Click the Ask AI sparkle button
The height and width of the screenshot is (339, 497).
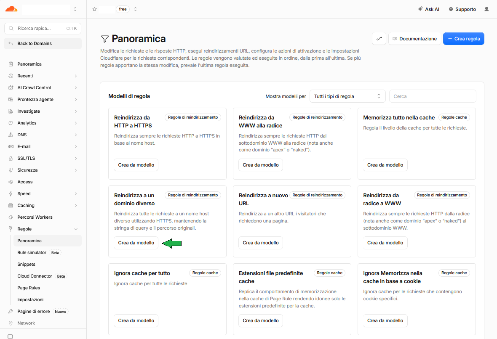click(x=428, y=9)
